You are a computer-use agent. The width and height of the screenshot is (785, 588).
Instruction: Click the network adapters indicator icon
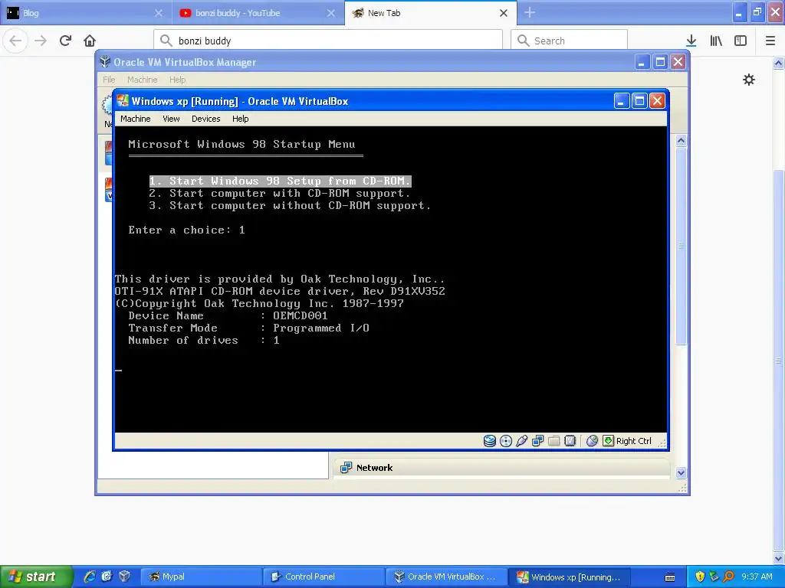537,440
